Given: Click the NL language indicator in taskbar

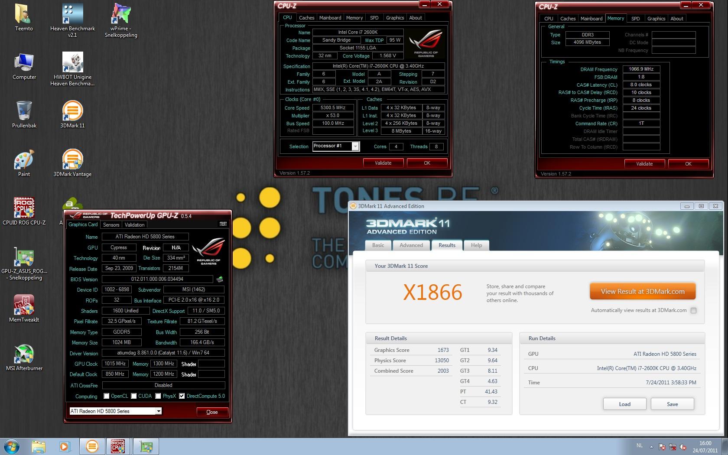Looking at the screenshot, I should click(640, 445).
